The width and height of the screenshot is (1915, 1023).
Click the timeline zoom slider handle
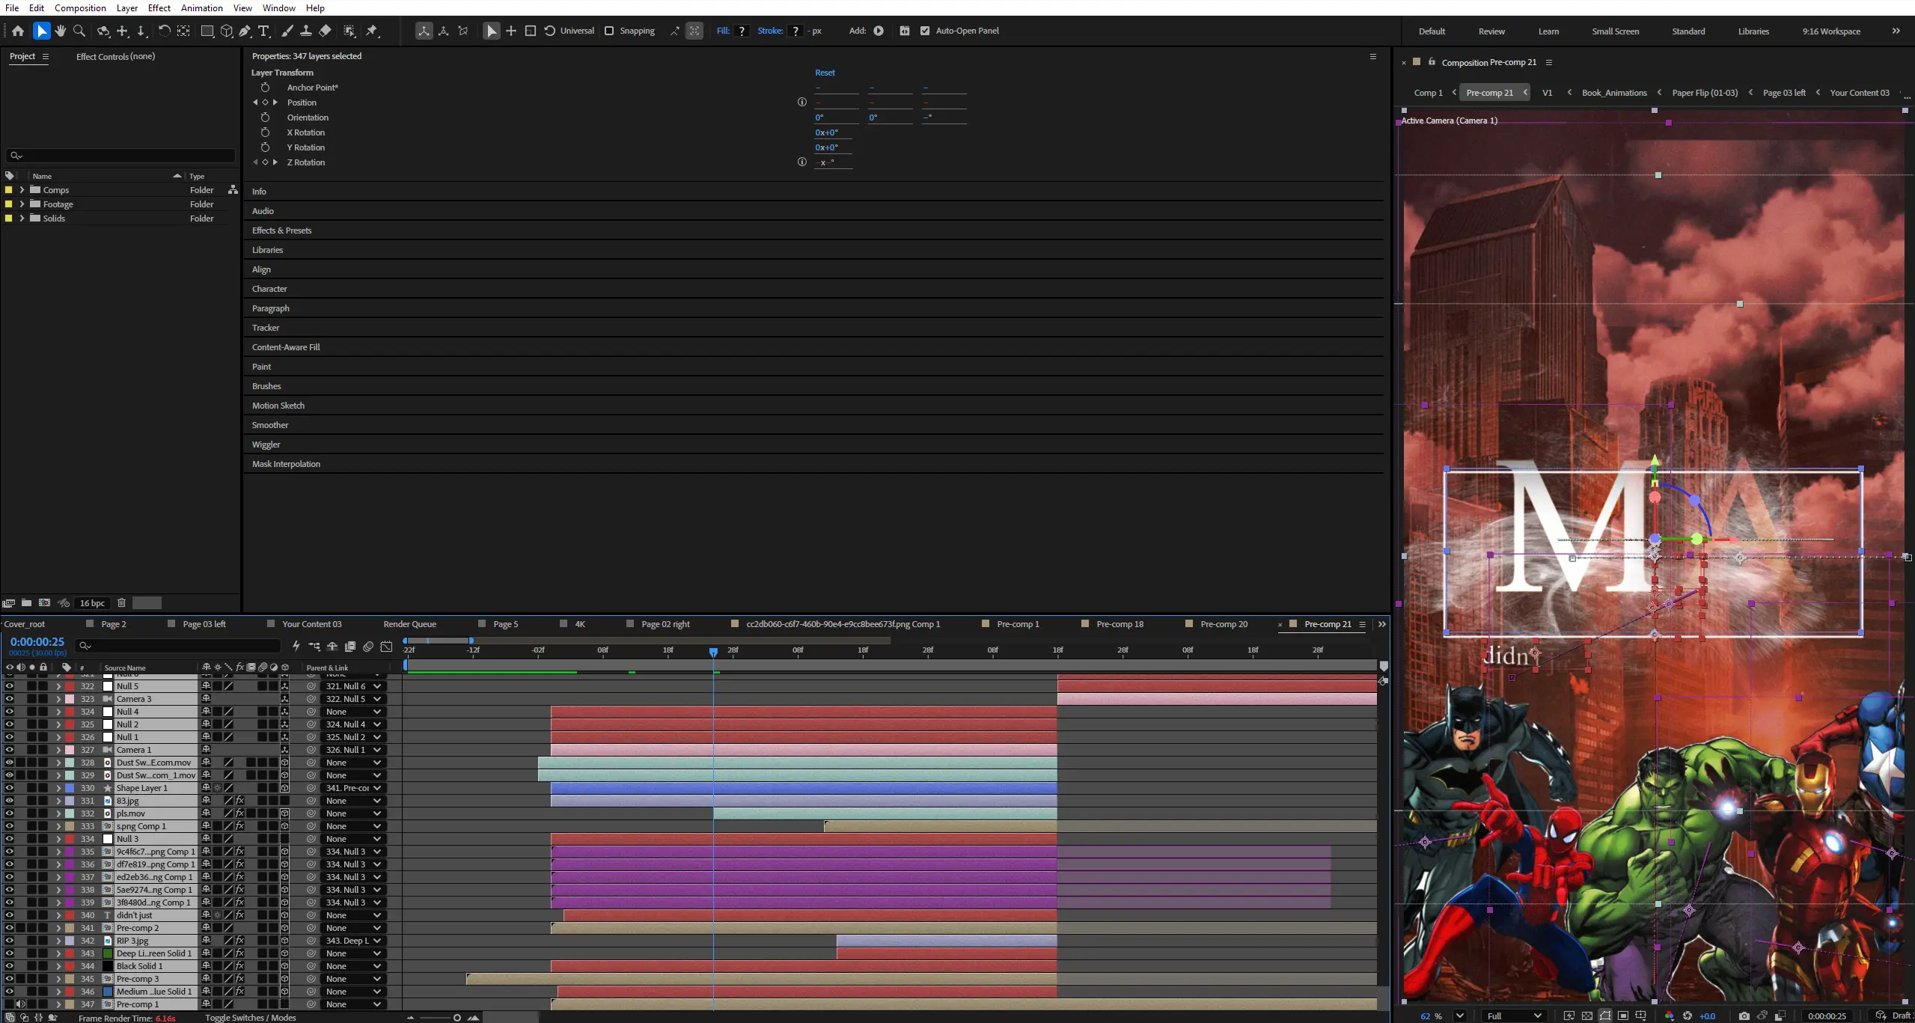457,1018
